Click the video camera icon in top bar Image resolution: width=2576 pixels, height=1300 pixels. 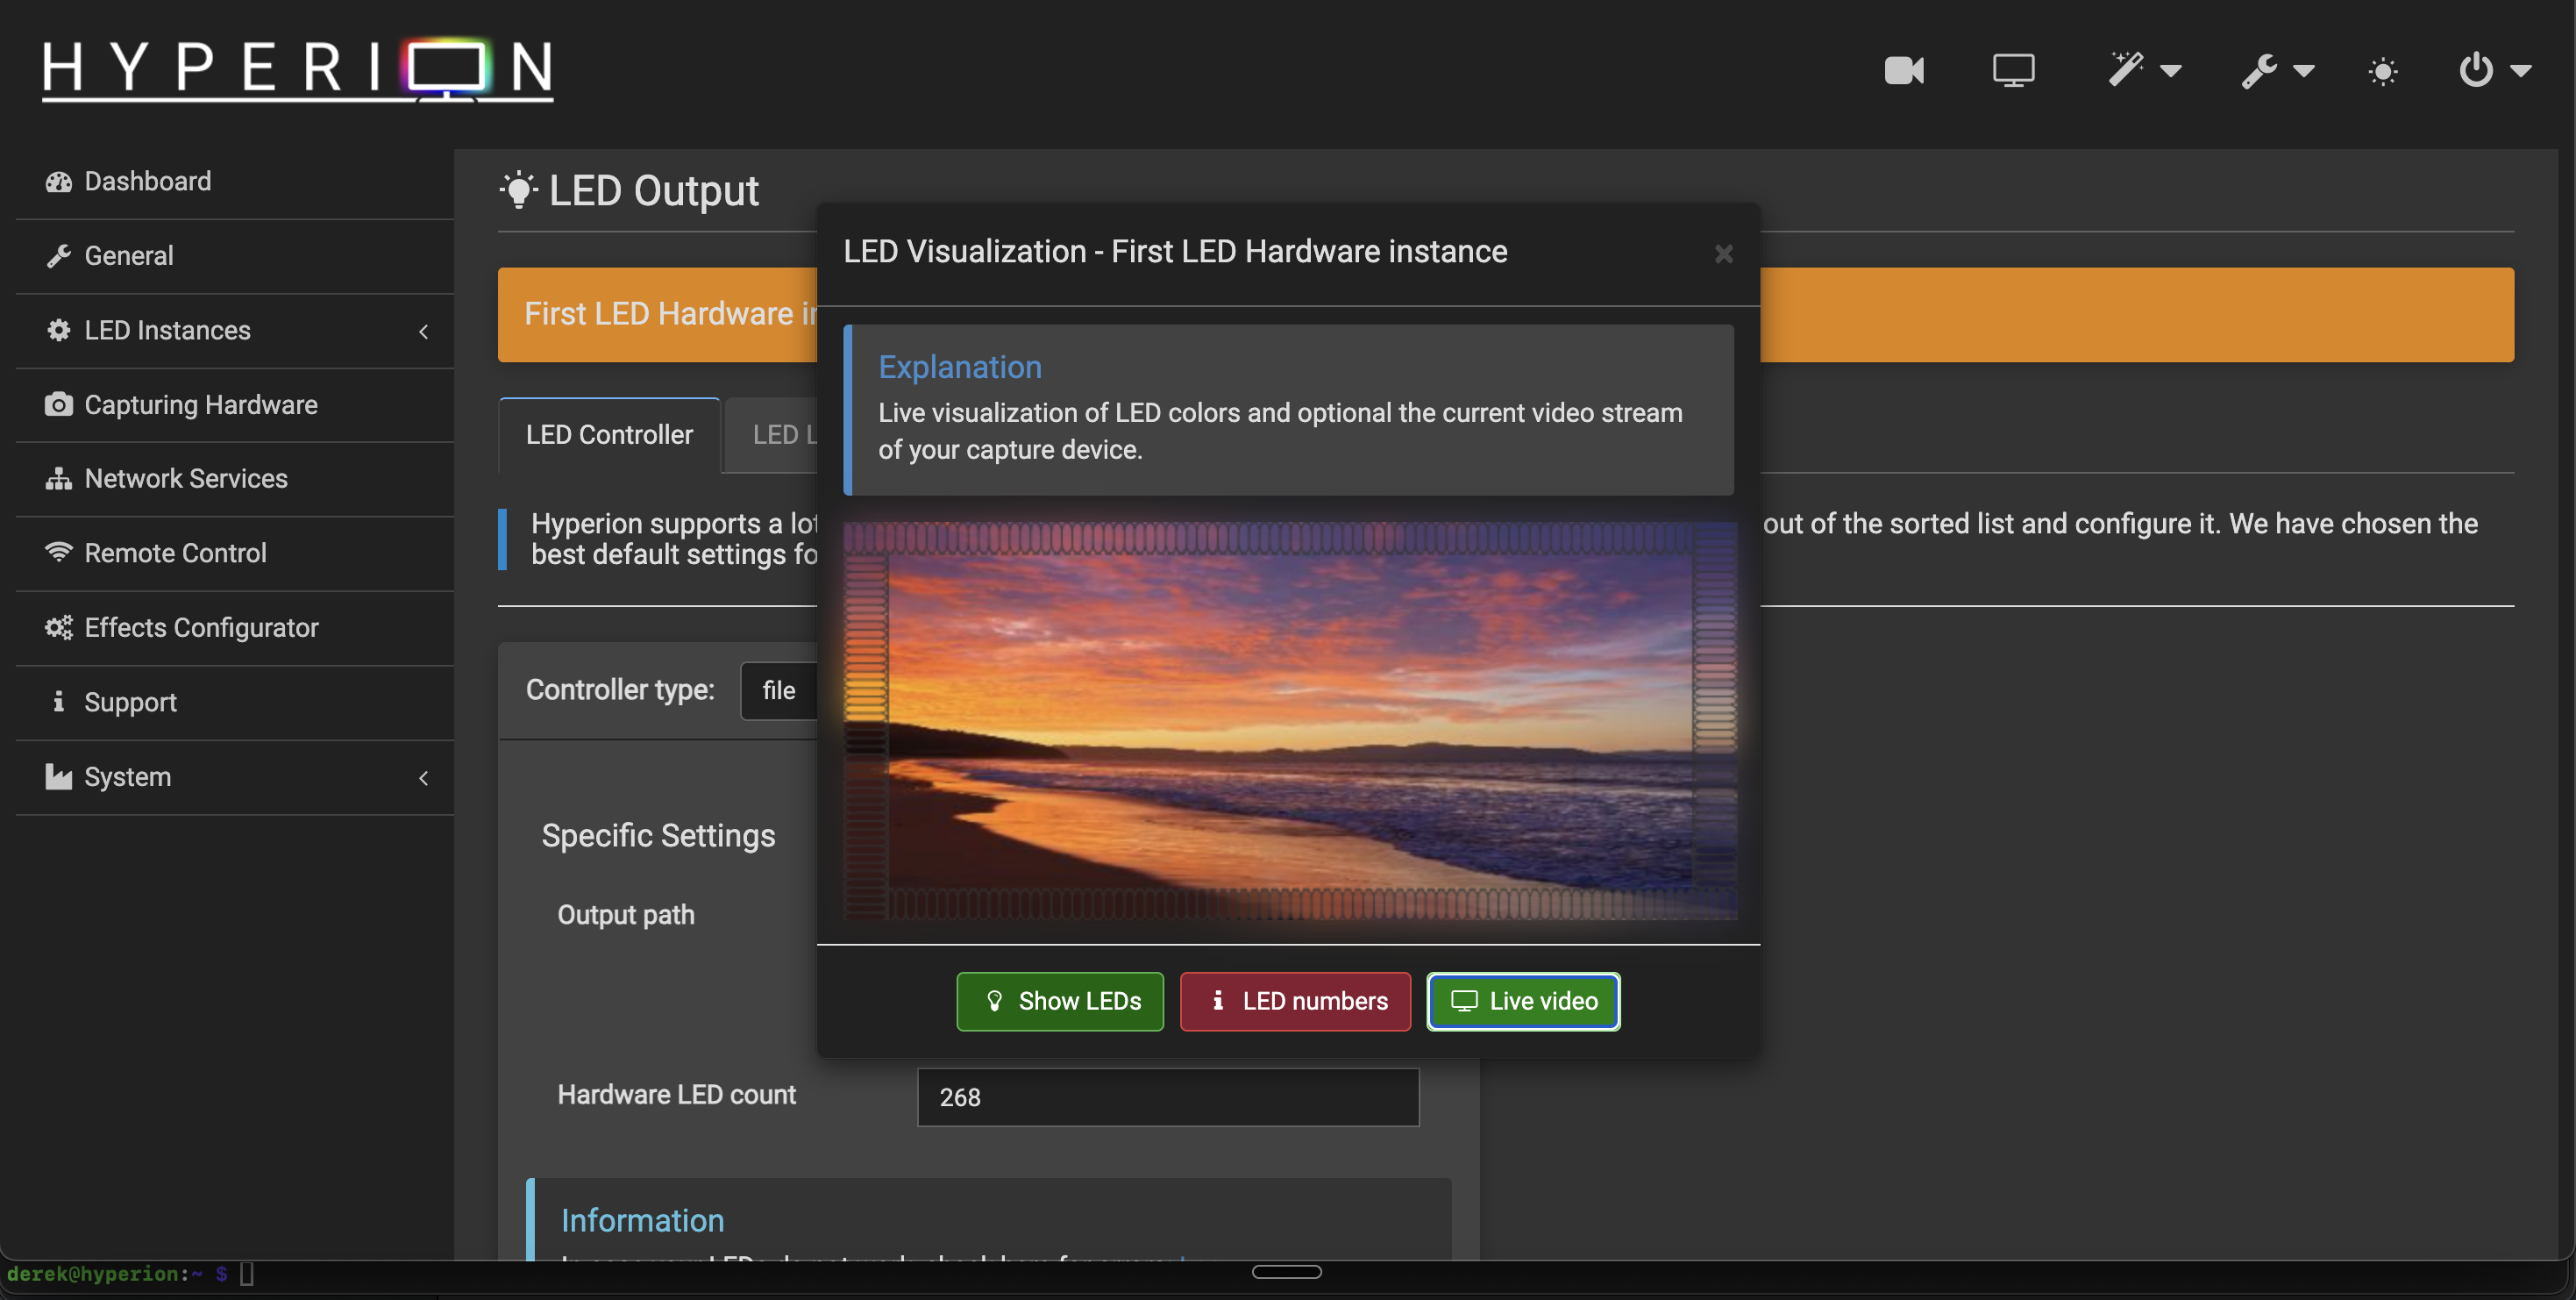click(1903, 70)
